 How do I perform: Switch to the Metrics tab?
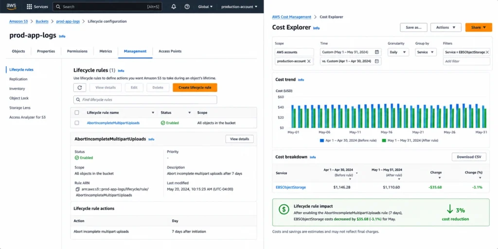pos(106,51)
